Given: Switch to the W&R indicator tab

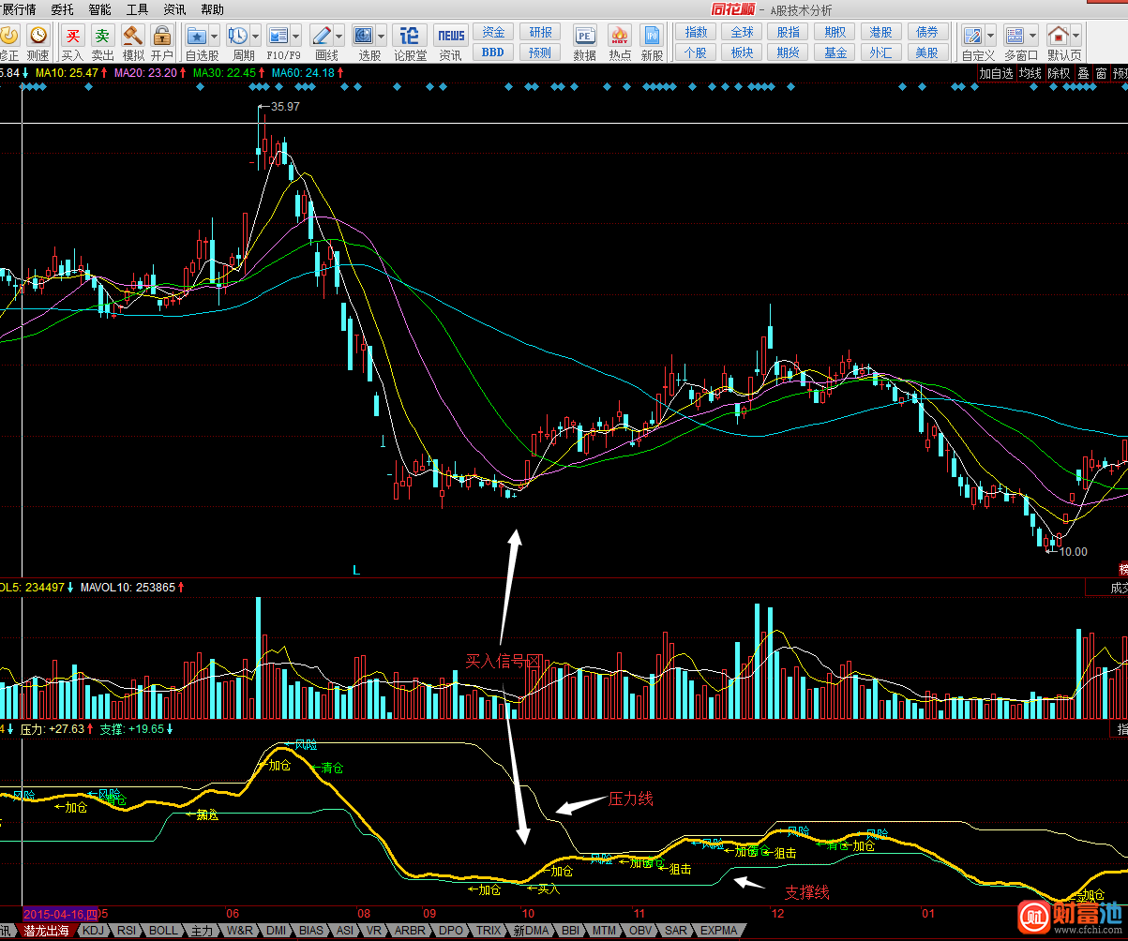Looking at the screenshot, I should point(240,931).
